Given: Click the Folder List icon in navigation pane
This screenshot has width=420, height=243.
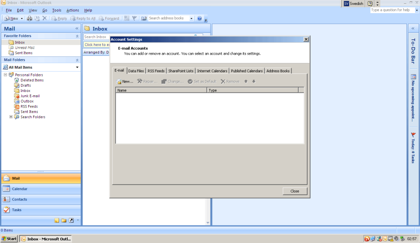Looking at the screenshot, I should [64, 220].
